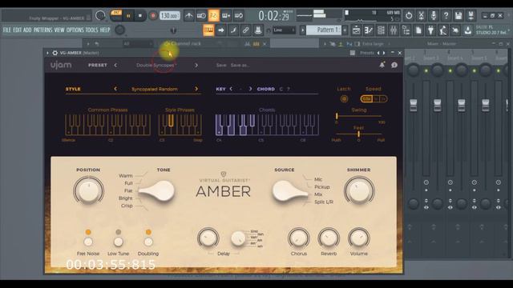513x288 pixels.
Task: Step Key selector to next
Action: tap(250, 89)
